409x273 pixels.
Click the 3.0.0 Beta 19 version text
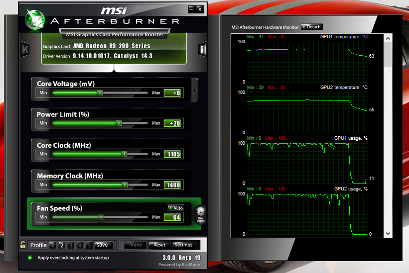coord(181,258)
